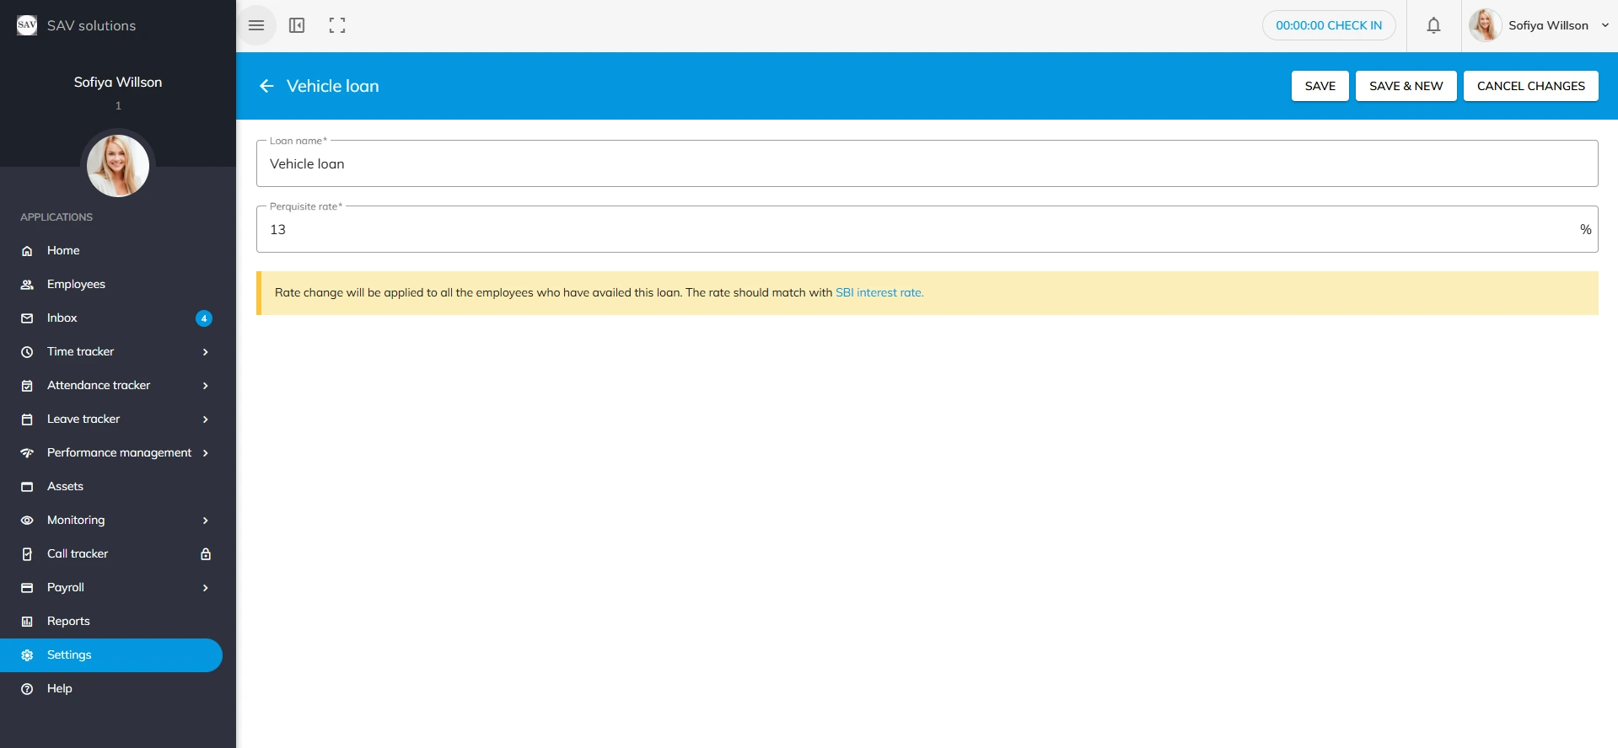Viewport: 1618px width, 748px height.
Task: Open notifications bell
Action: click(1433, 25)
